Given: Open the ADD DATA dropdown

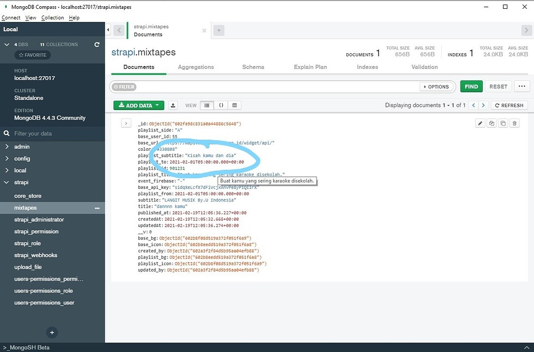Looking at the screenshot, I should pyautogui.click(x=138, y=105).
